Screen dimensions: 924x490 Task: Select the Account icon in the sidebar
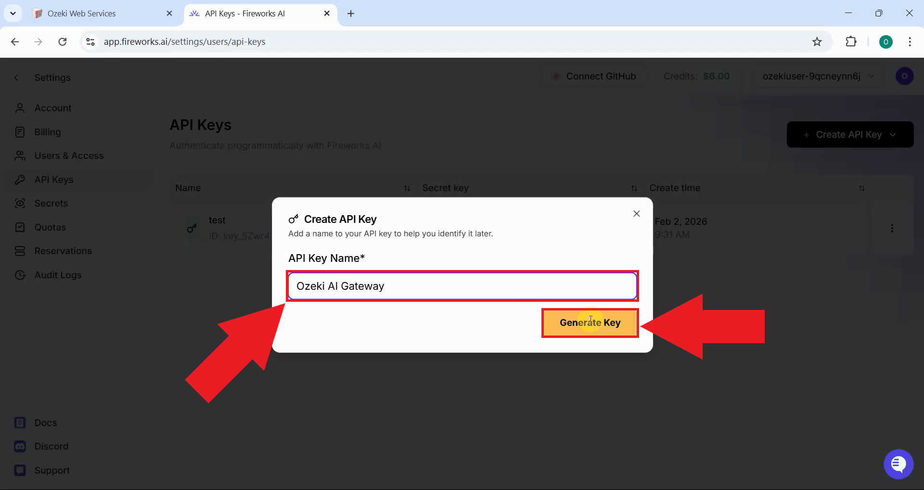20,108
